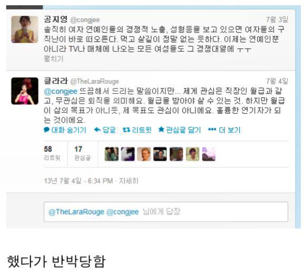Viewport: 304px width, 272px height.
Task: Collapse the conversation via 대화 숨기기
Action: [69, 130]
